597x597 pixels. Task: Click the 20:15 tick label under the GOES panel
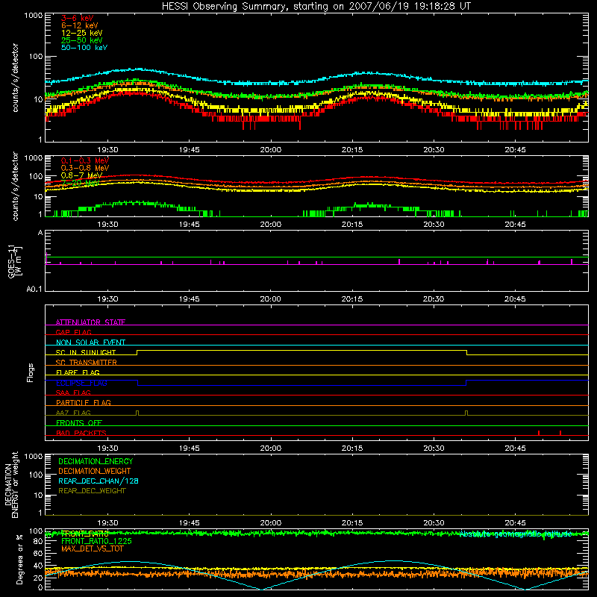point(352,299)
